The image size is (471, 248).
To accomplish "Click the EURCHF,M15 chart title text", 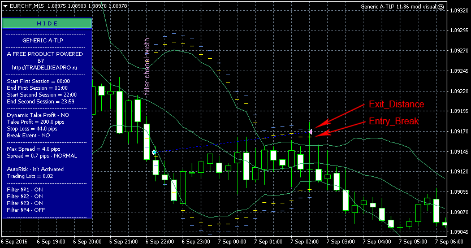I will [x=27, y=6].
